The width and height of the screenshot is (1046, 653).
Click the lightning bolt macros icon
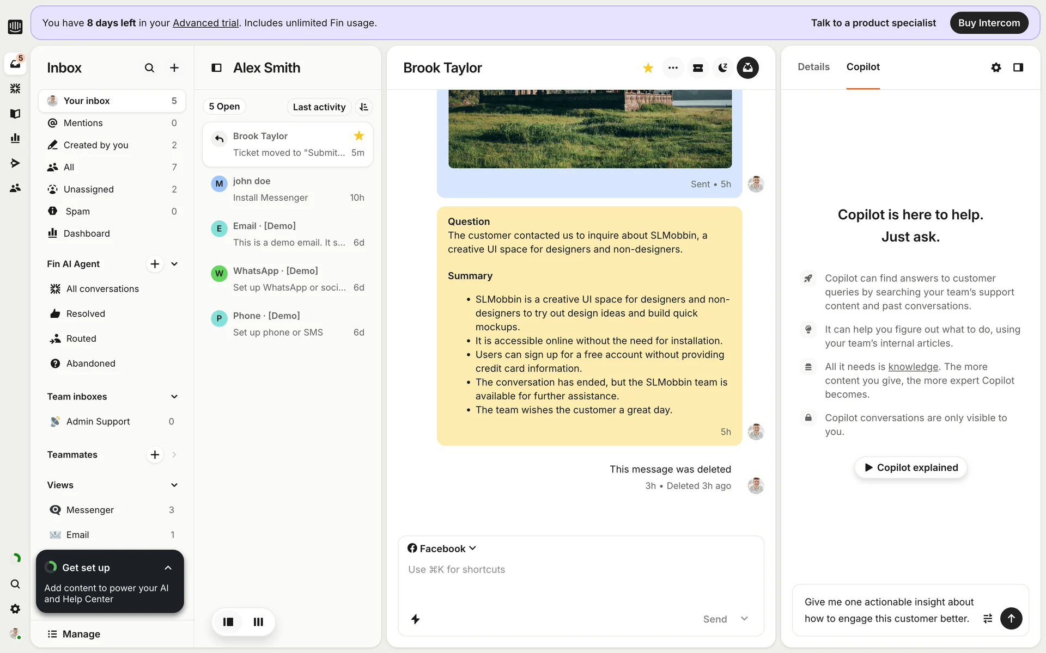[x=415, y=619]
